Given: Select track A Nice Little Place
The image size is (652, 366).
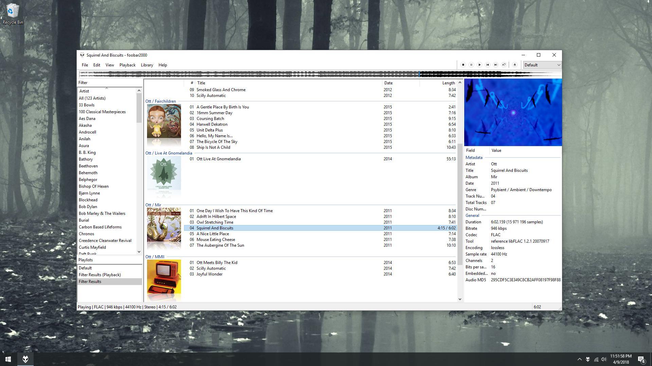Looking at the screenshot, I should tap(213, 234).
